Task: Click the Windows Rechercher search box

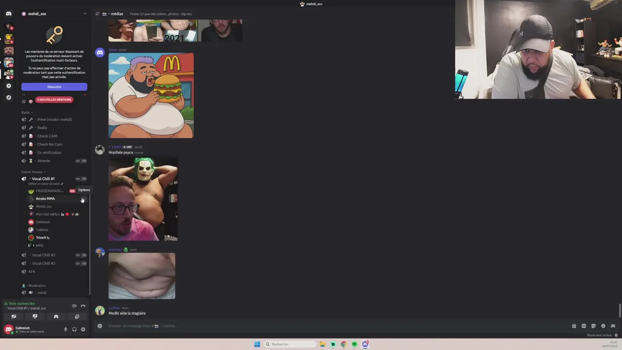Action: click(290, 344)
